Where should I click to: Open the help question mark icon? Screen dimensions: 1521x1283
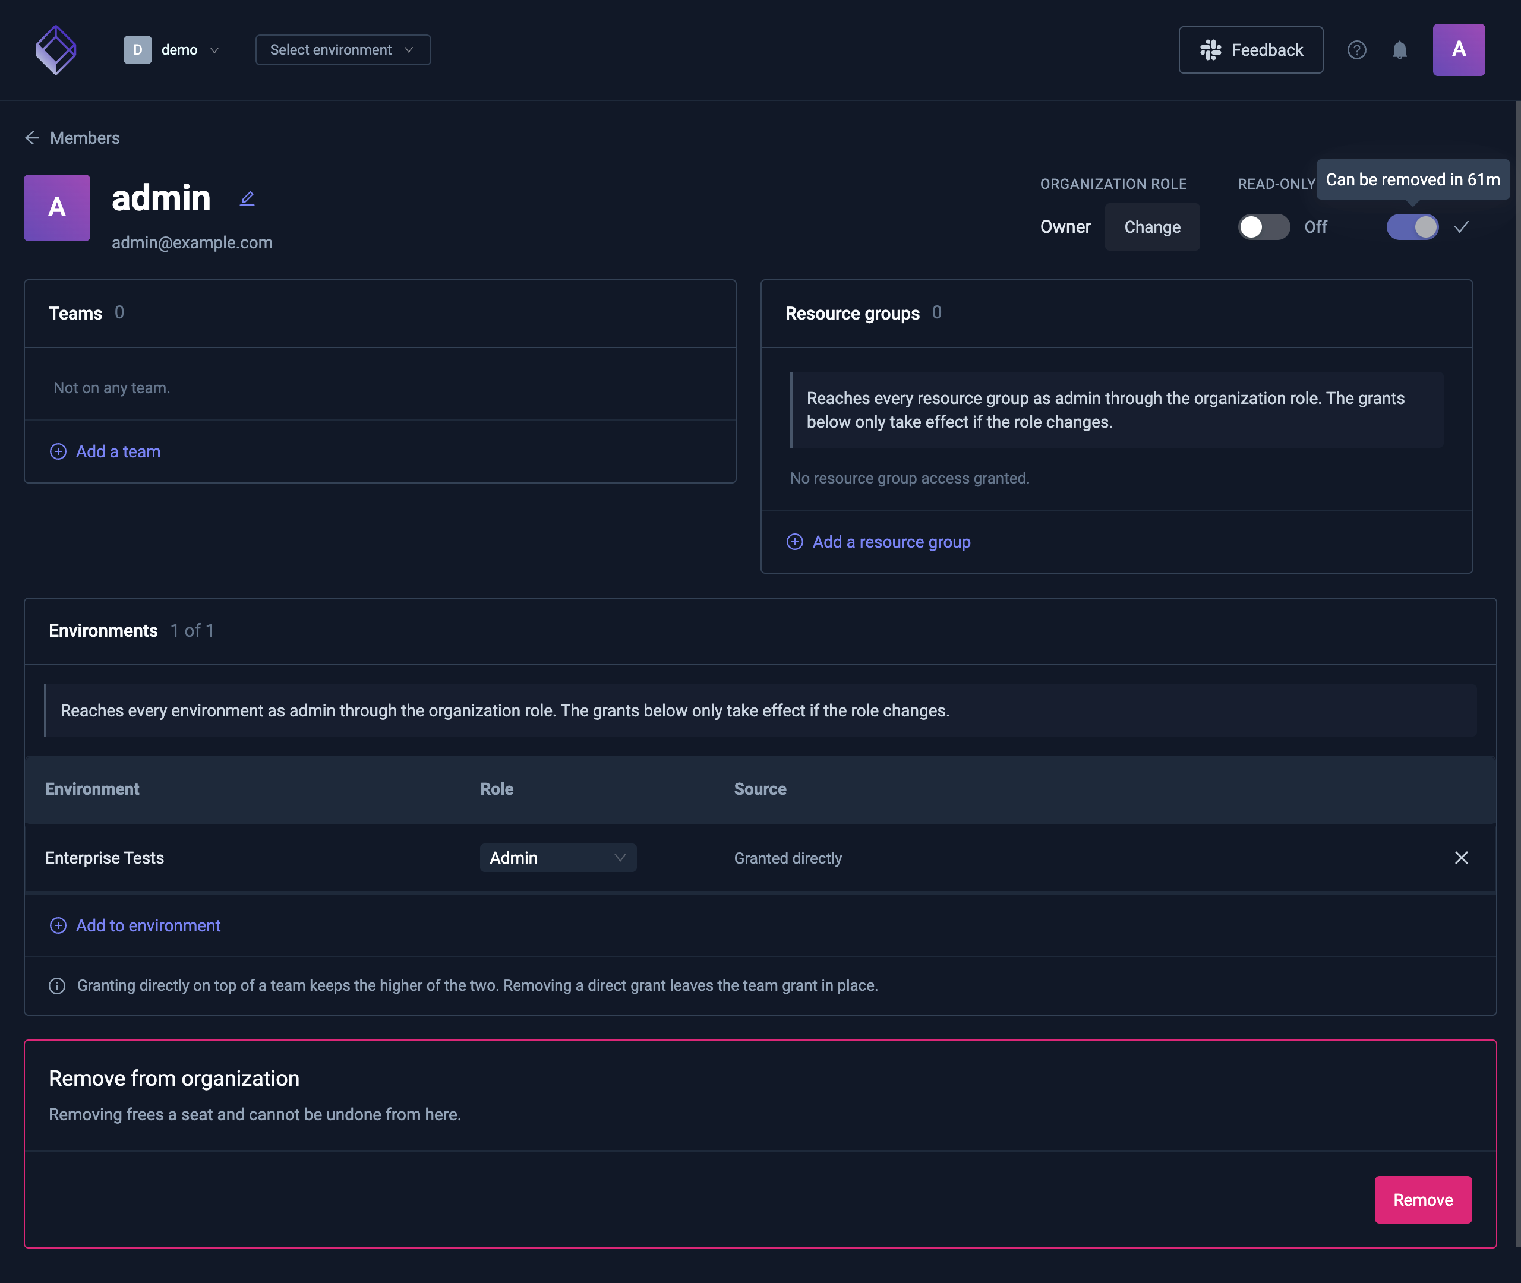tap(1356, 49)
